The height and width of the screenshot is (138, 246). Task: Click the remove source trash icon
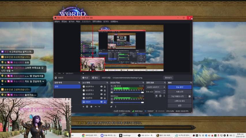[87, 106]
